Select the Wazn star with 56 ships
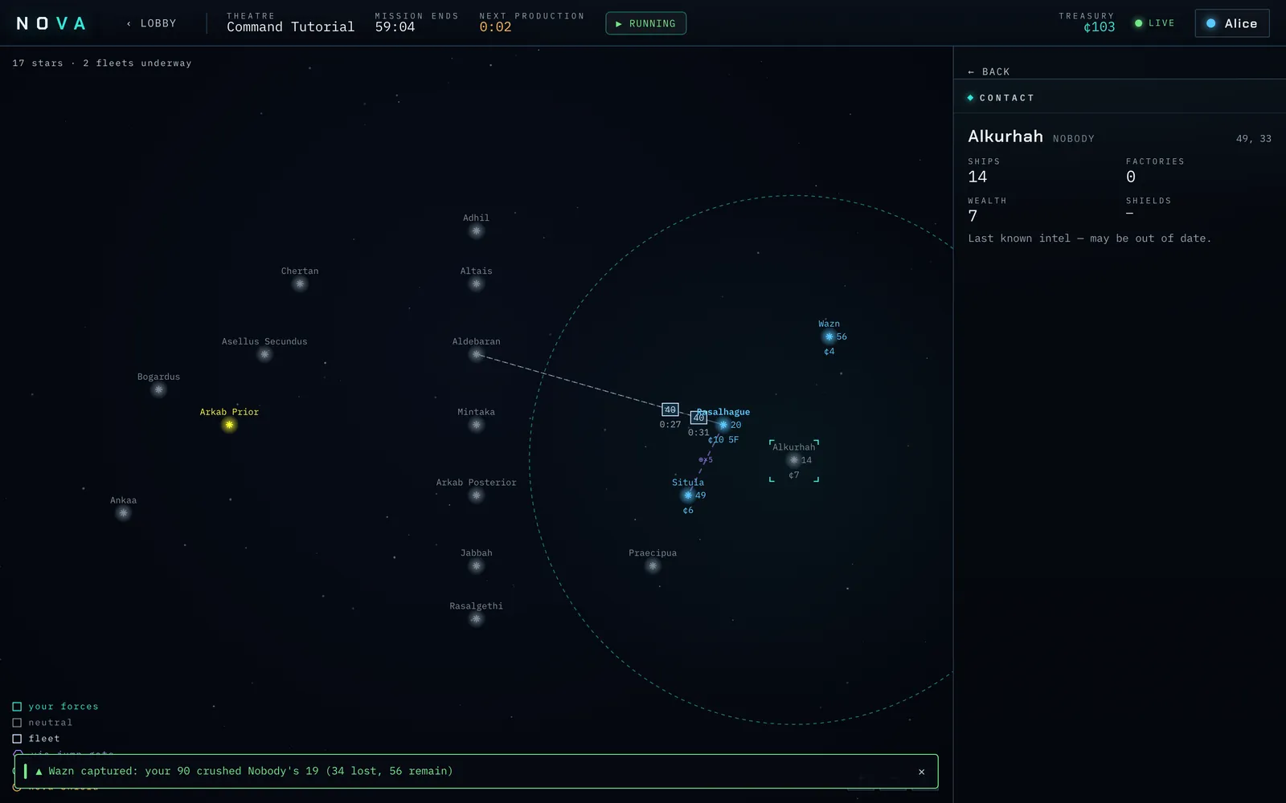Screen dimensions: 1286x803 [x=829, y=337]
